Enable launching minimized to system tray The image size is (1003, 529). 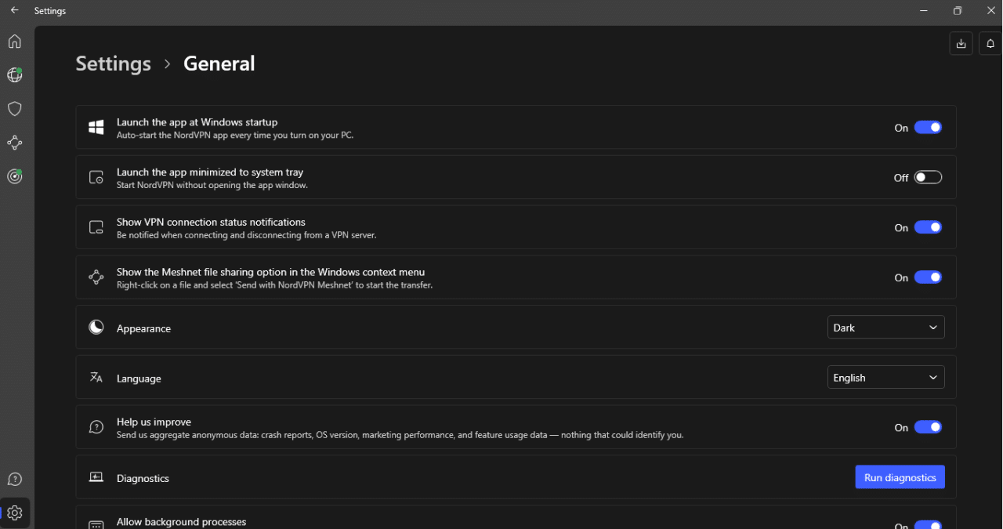click(928, 176)
